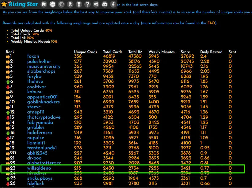This screenshot has height=188, width=252.
Task: Open the Facebook icon
Action: pyautogui.click(x=113, y=4)
